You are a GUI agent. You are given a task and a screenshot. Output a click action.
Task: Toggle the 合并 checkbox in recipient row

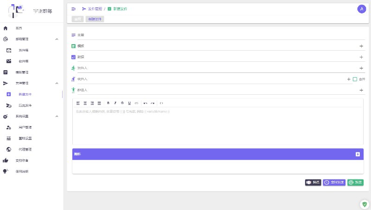pyautogui.click(x=355, y=79)
